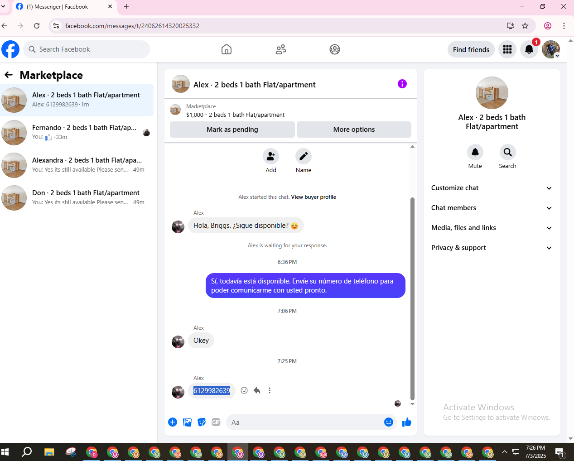
Task: Choose a sticker in the composer
Action: tap(202, 422)
